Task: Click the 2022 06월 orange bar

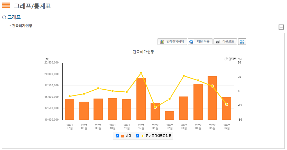Action: coord(227,109)
